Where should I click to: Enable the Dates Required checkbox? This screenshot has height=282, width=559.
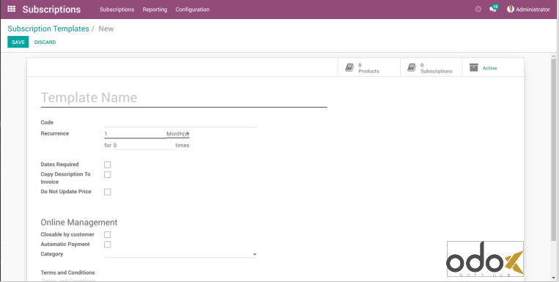coord(107,165)
